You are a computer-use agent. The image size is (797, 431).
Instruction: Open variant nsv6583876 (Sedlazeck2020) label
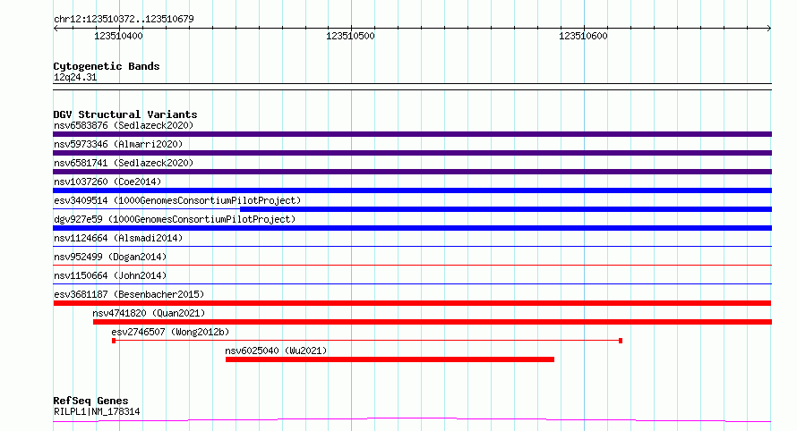124,125
